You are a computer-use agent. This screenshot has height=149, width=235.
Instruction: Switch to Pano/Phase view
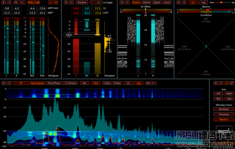click(x=54, y=83)
